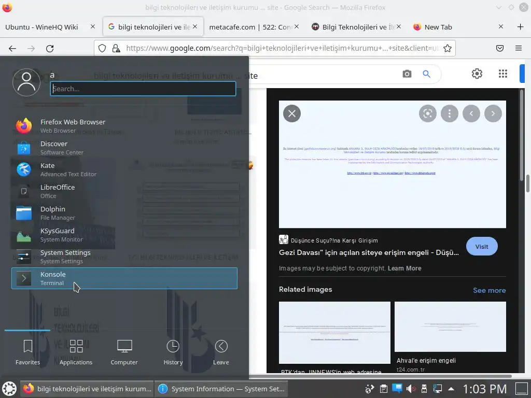This screenshot has height=398, width=531.
Task: Save page to Pocket
Action: click(x=500, y=48)
